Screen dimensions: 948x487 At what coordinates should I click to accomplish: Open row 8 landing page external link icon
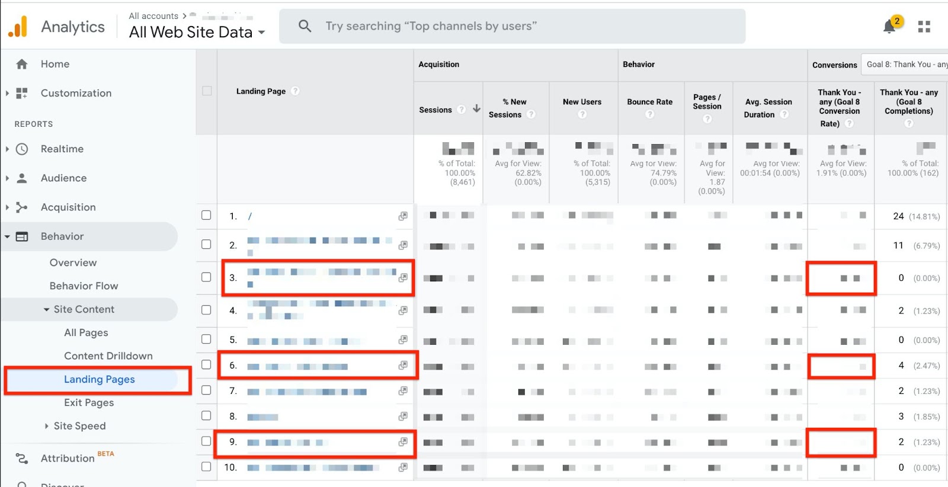[x=403, y=416]
